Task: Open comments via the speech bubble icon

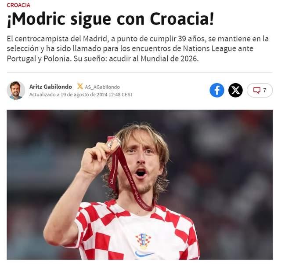Action: click(x=256, y=90)
